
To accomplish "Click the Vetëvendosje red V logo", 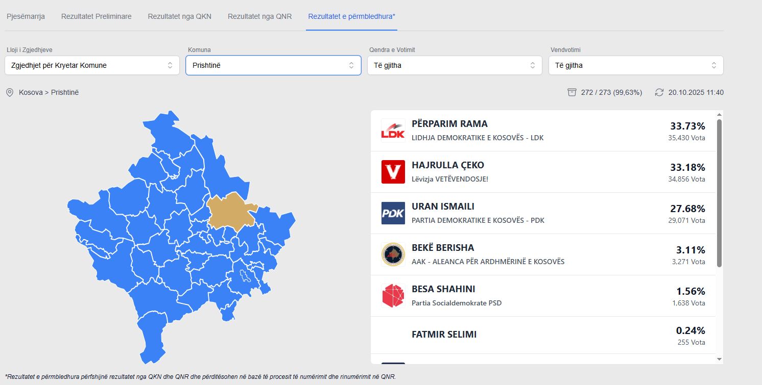I will coord(393,172).
